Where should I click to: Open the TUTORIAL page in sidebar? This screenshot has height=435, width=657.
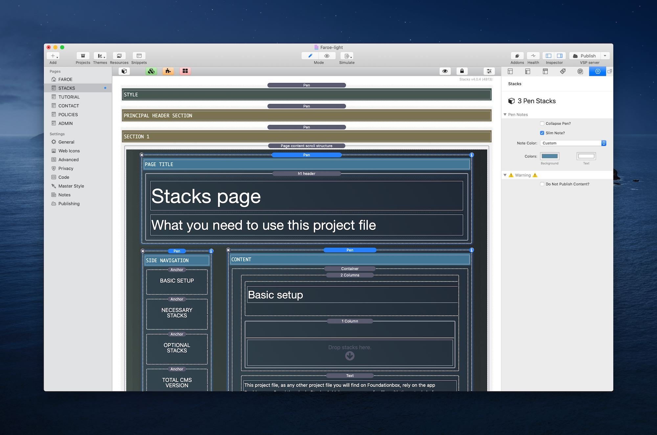(69, 97)
